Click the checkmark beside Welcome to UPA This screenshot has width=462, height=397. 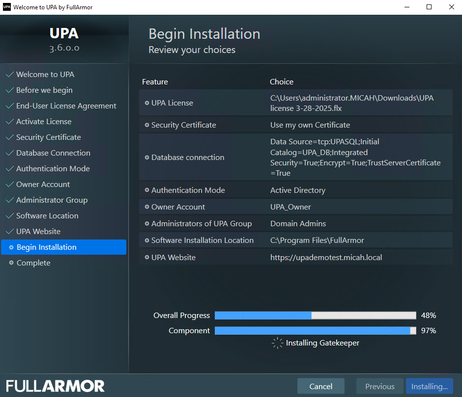tap(9, 75)
